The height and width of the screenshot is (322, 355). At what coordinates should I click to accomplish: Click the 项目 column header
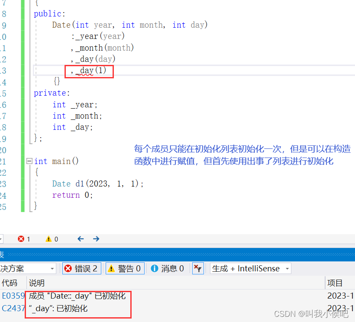pos(336,283)
